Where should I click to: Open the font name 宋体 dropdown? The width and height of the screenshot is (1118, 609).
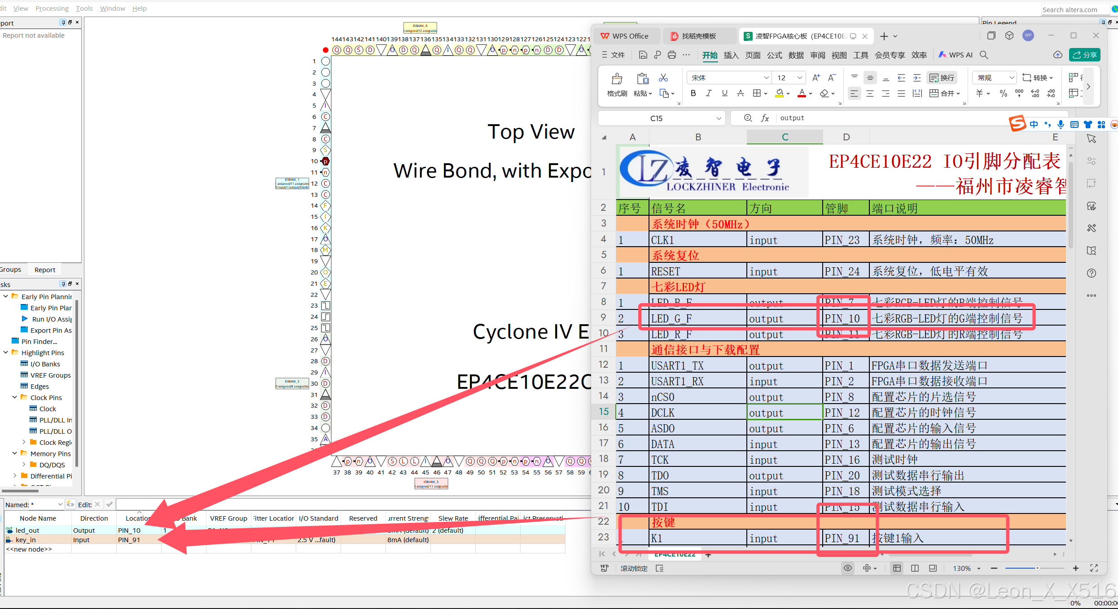[766, 78]
